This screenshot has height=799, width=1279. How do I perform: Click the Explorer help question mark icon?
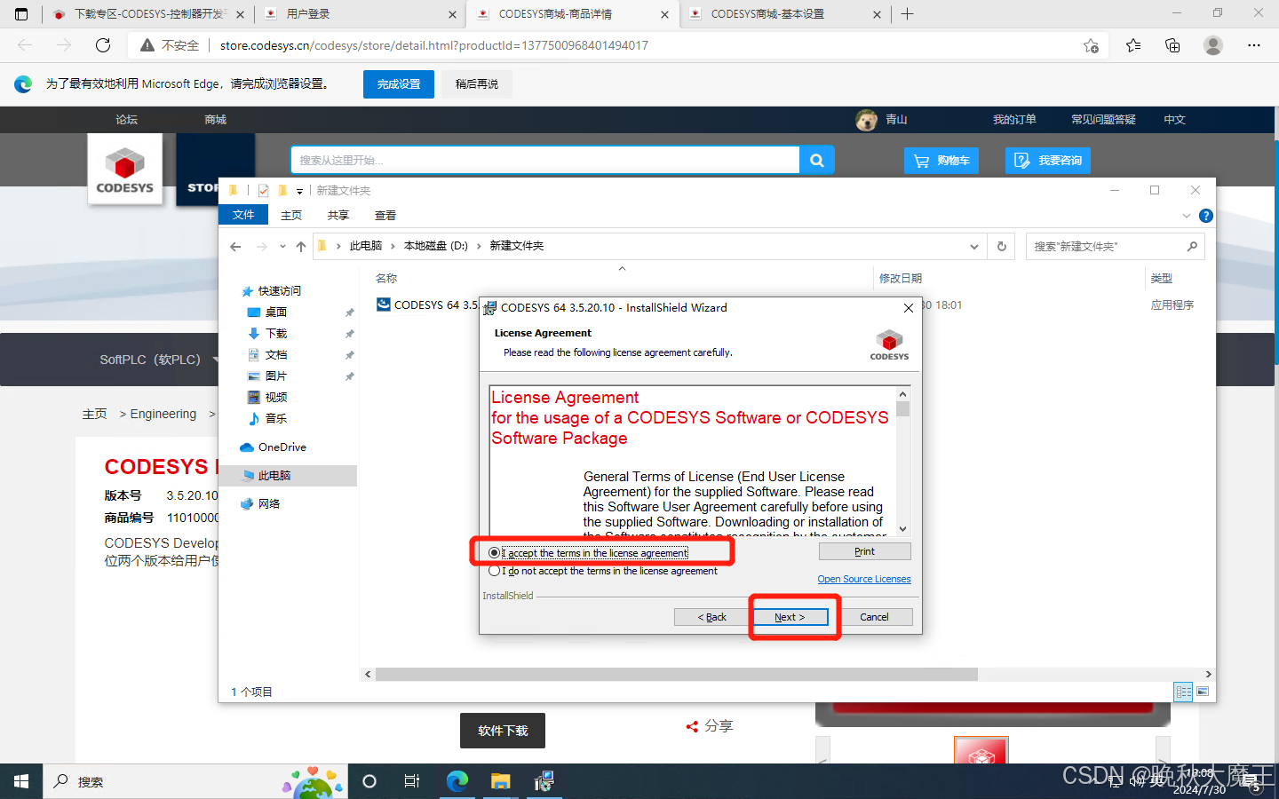pyautogui.click(x=1205, y=216)
